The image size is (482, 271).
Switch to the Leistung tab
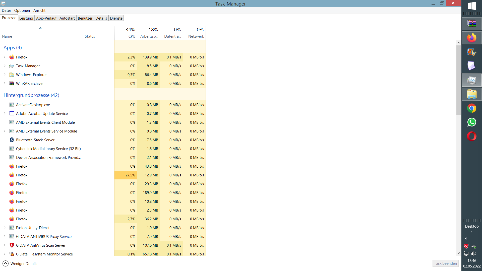26,18
